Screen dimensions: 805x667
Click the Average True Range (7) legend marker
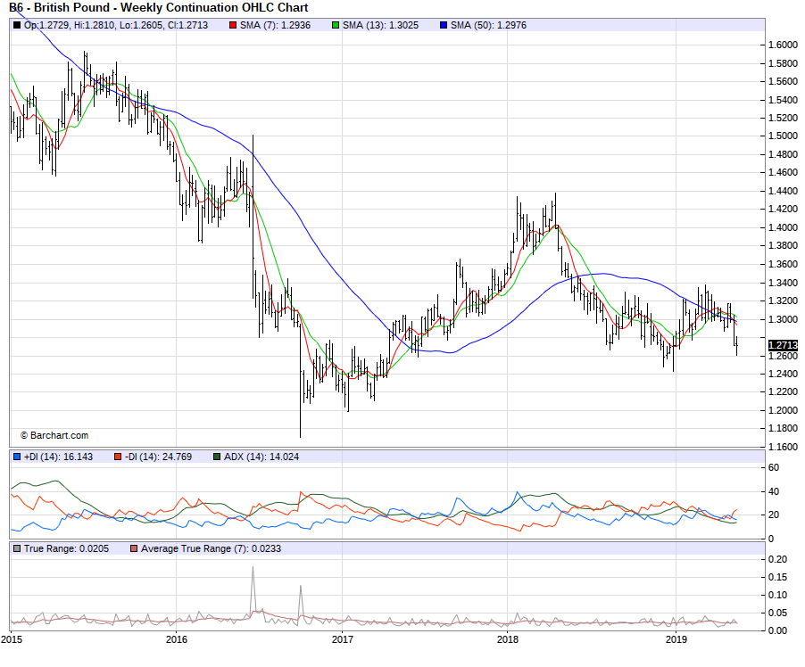[x=135, y=548]
